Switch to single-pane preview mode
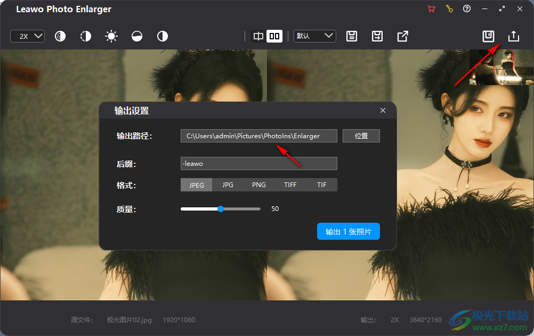534x336 pixels. click(258, 36)
